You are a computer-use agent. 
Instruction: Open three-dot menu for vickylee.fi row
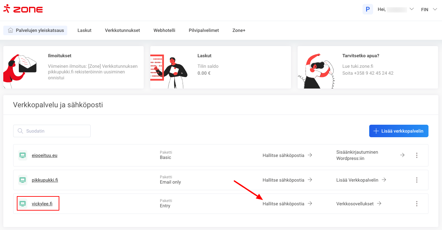[417, 204]
